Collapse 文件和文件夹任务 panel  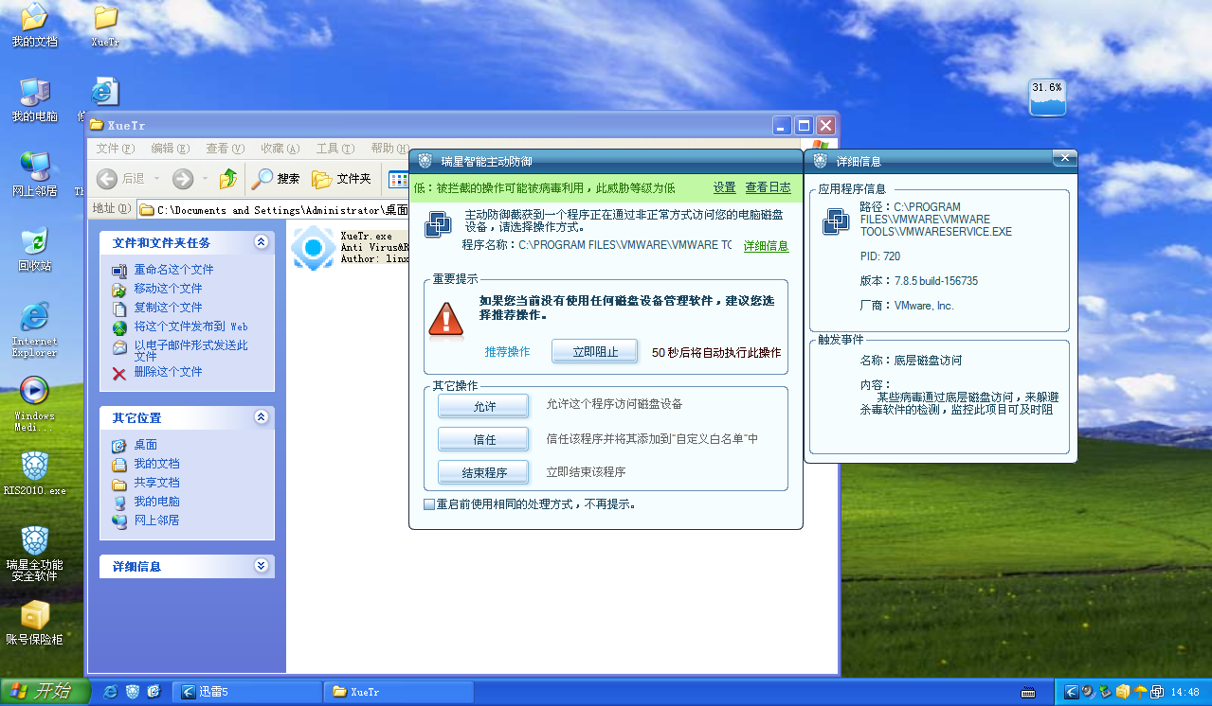262,242
